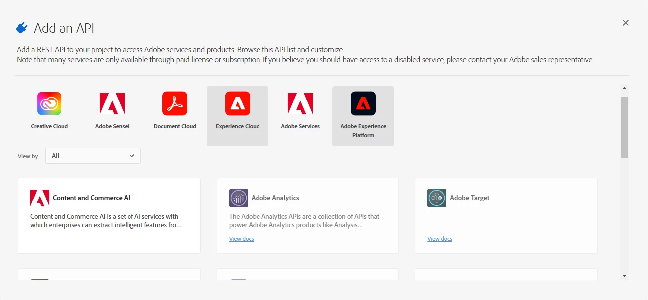
Task: Click the Adobe Analytics card icon
Action: pyautogui.click(x=239, y=198)
